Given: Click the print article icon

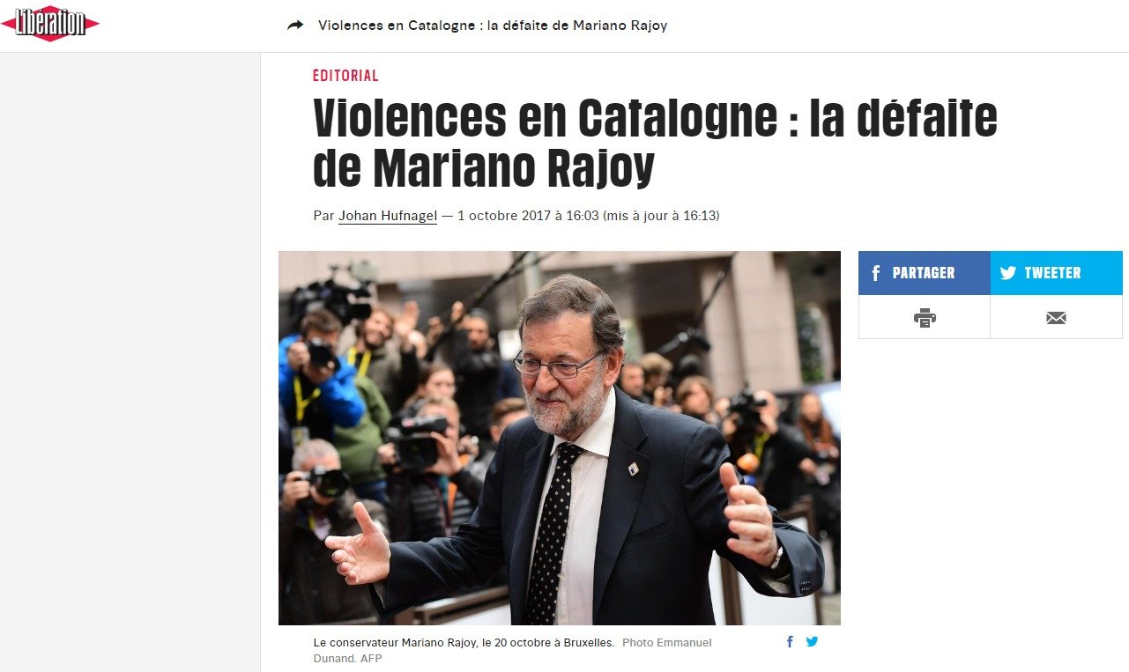Looking at the screenshot, I should (925, 317).
